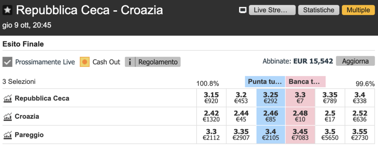Switch to Multiple betting mode
Image resolution: width=378 pixels, height=151 pixels.
coord(357,10)
